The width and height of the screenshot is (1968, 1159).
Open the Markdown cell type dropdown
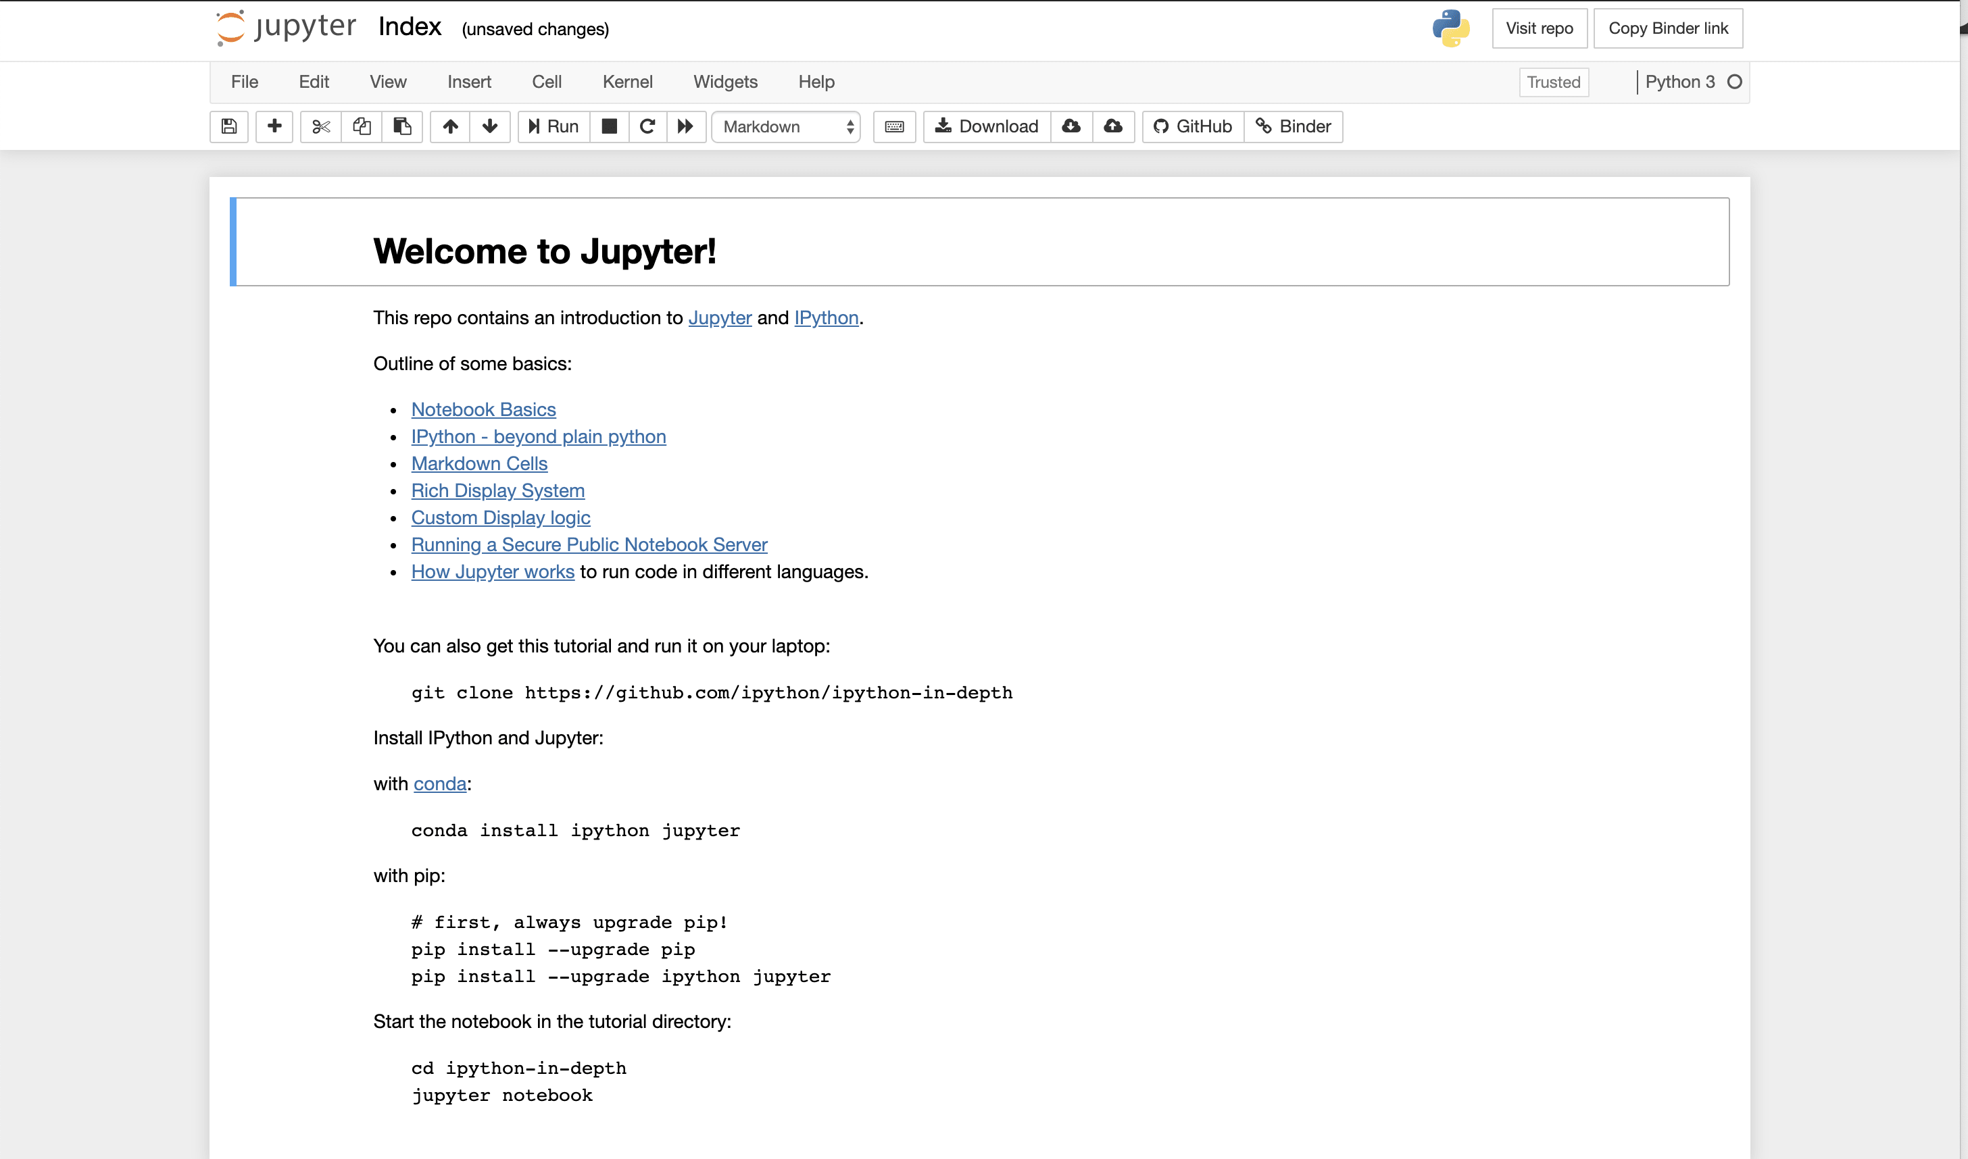pyautogui.click(x=786, y=126)
